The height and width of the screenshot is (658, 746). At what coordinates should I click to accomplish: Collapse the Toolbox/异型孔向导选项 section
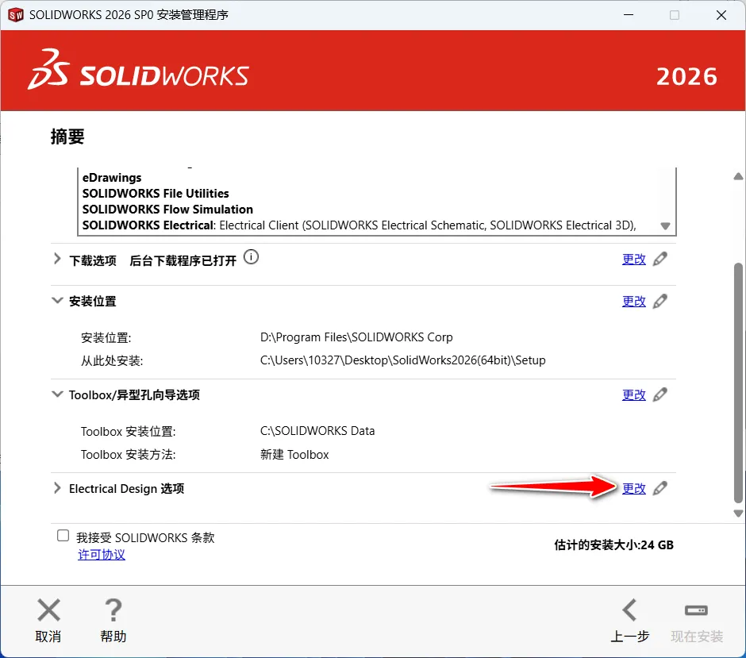pyautogui.click(x=57, y=394)
